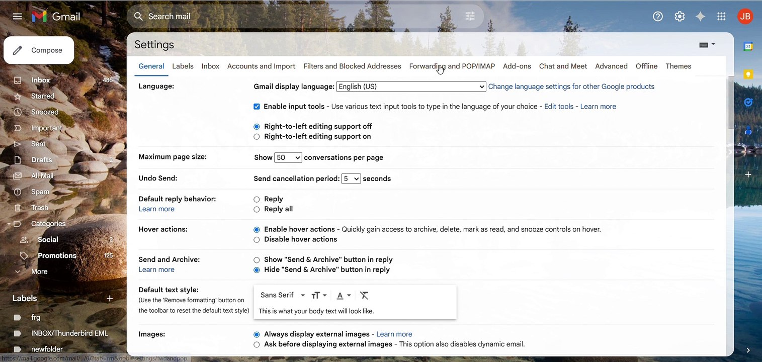Screen dimensions: 762x362
Task: Click the remove formatting icon
Action: [x=365, y=295]
